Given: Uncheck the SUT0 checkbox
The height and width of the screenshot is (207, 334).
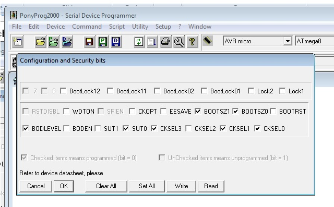Looking at the screenshot, I should pos(126,128).
